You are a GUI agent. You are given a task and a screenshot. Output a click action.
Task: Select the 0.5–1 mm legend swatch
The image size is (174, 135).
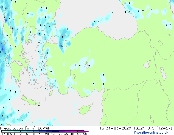11,131
